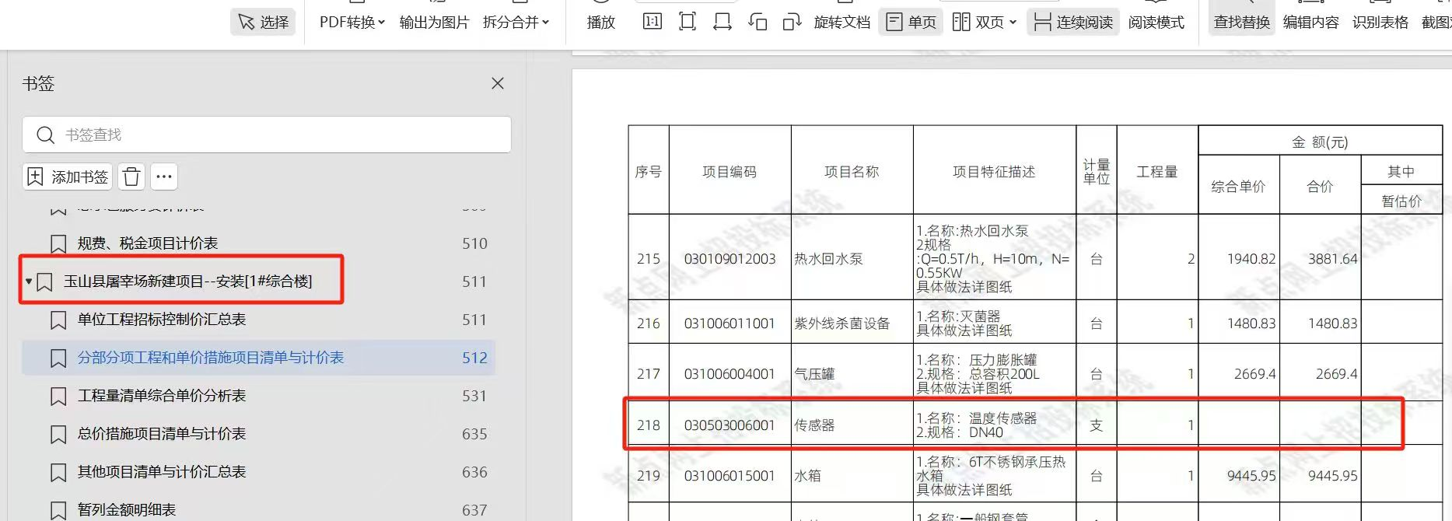Click the rotate icon second left of 旋转文档
Image resolution: width=1452 pixels, height=521 pixels.
[757, 22]
